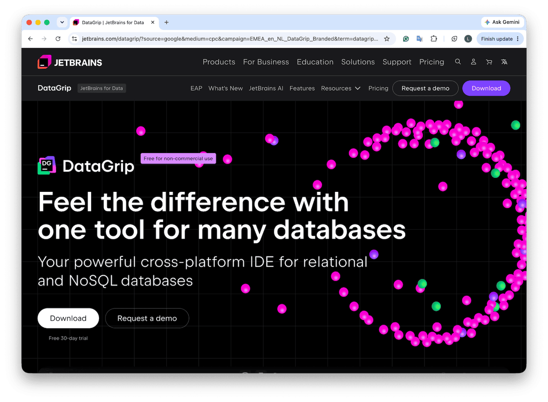Click Finish update button
This screenshot has height=402, width=548.
pyautogui.click(x=497, y=39)
